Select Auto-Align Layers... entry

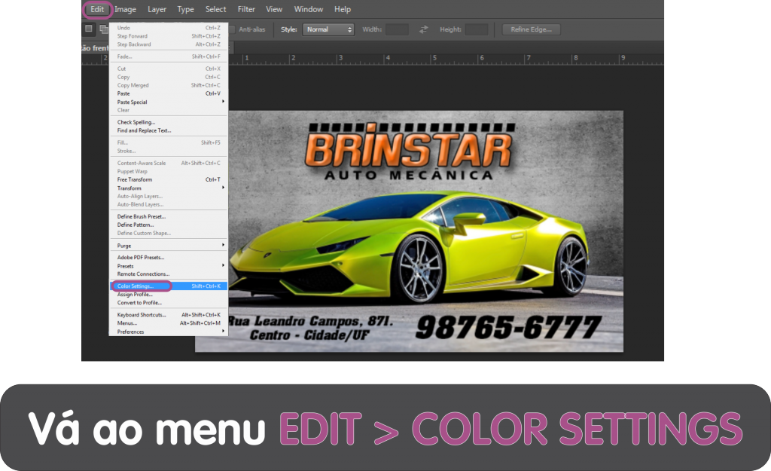tap(168, 196)
